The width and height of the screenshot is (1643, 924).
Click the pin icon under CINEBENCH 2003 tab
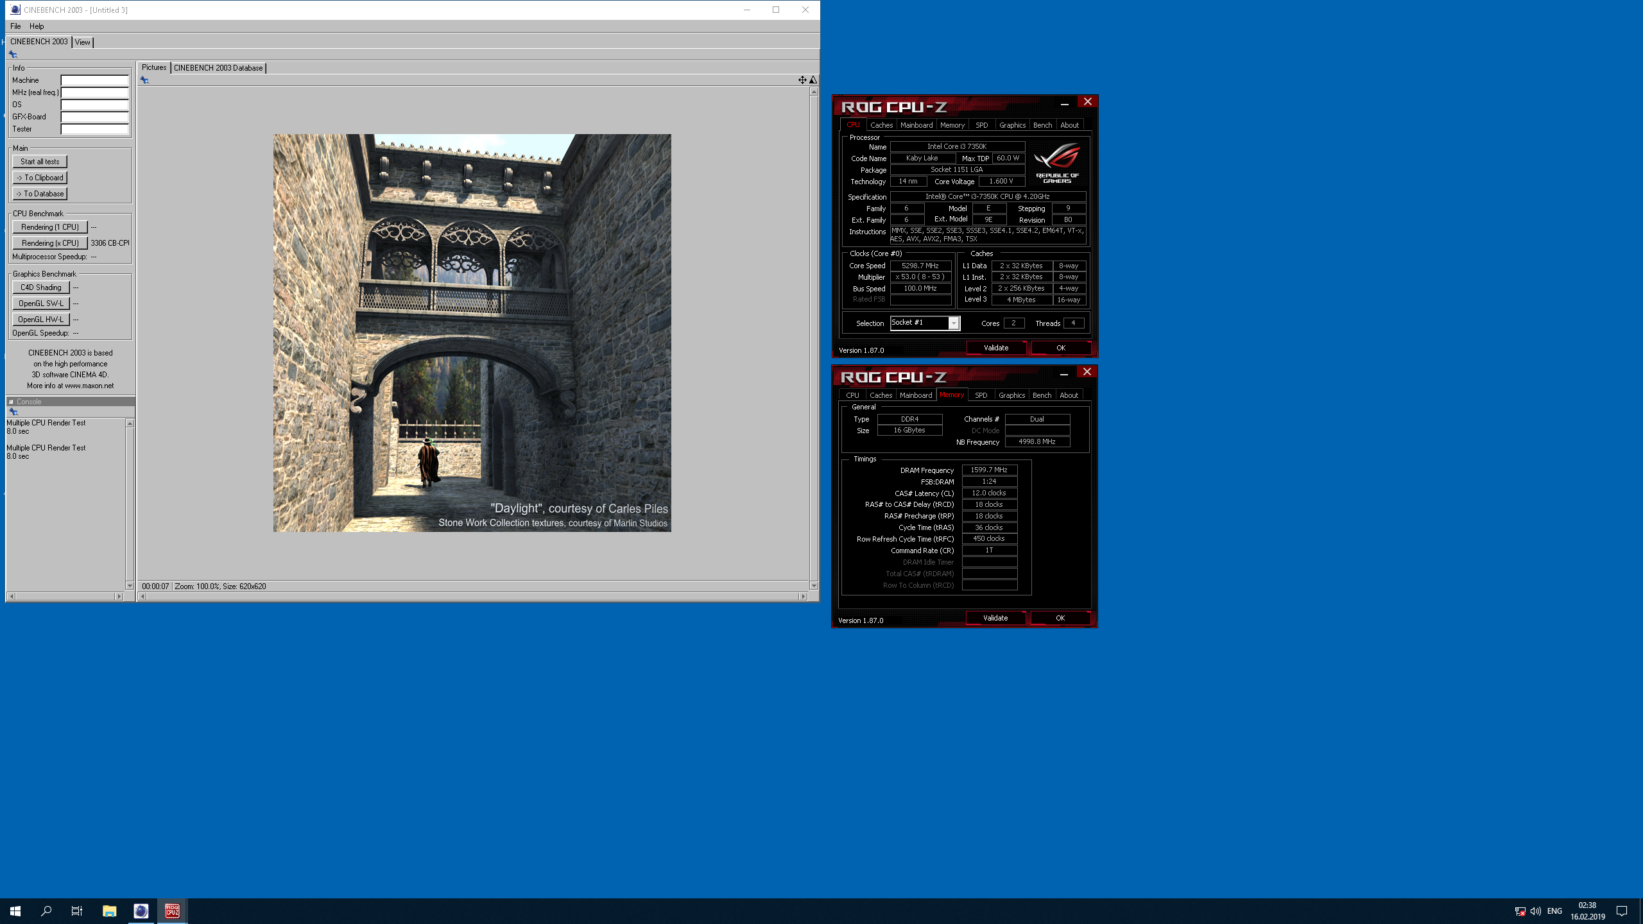click(x=13, y=55)
